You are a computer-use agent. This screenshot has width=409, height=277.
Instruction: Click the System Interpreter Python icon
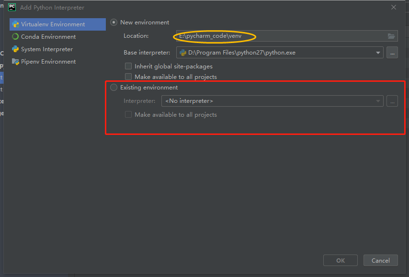click(15, 49)
